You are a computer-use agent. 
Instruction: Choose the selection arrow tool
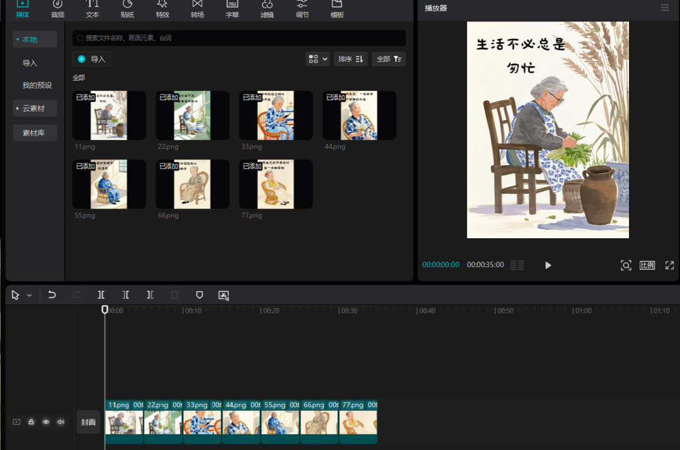click(x=15, y=295)
